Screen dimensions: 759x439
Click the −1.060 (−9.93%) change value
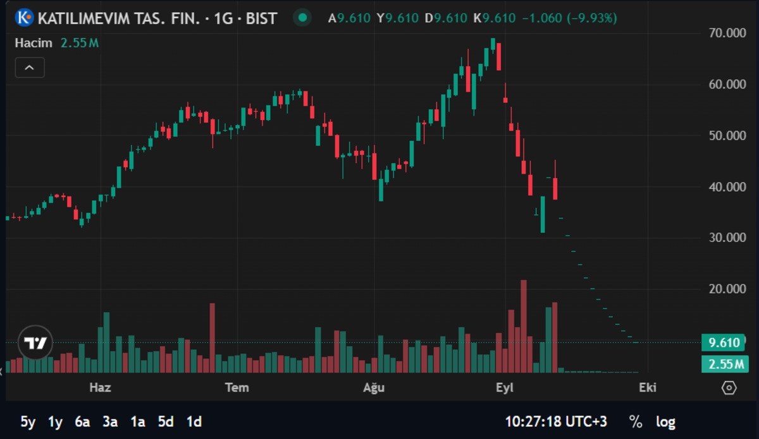[569, 18]
